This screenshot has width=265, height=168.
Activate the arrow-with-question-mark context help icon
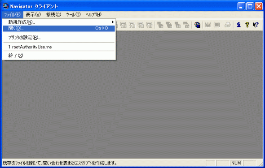click(x=256, y=25)
